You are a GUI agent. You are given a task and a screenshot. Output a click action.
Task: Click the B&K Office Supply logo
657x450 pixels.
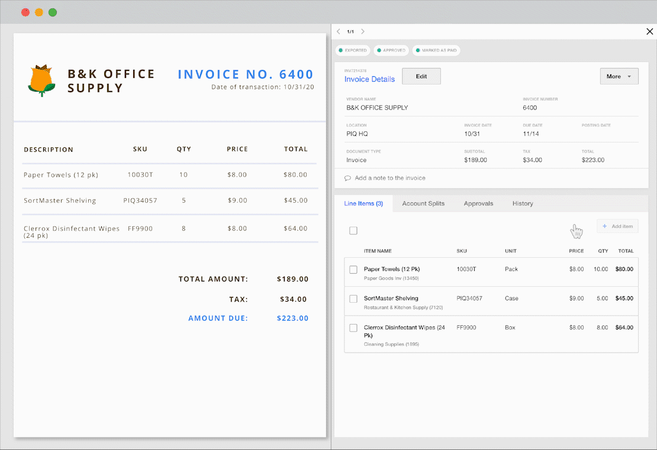click(x=41, y=81)
